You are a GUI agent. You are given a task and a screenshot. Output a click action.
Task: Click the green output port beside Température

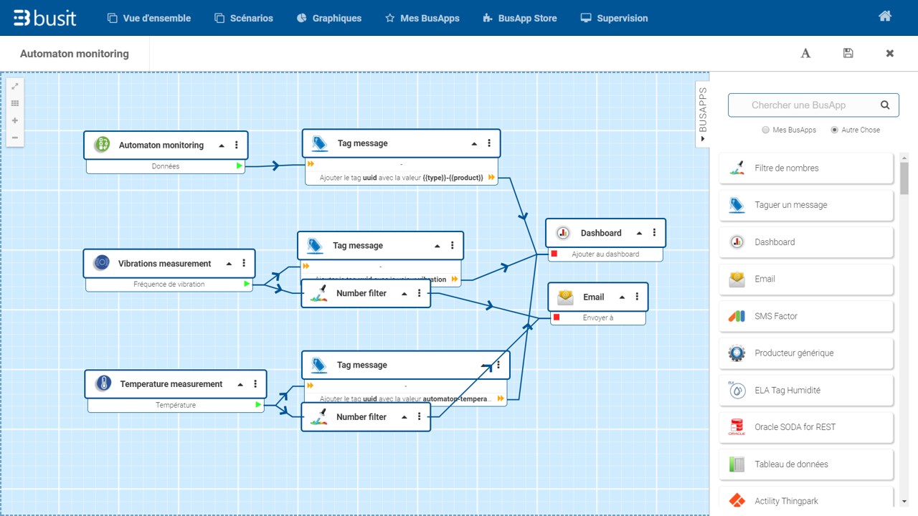coord(258,405)
